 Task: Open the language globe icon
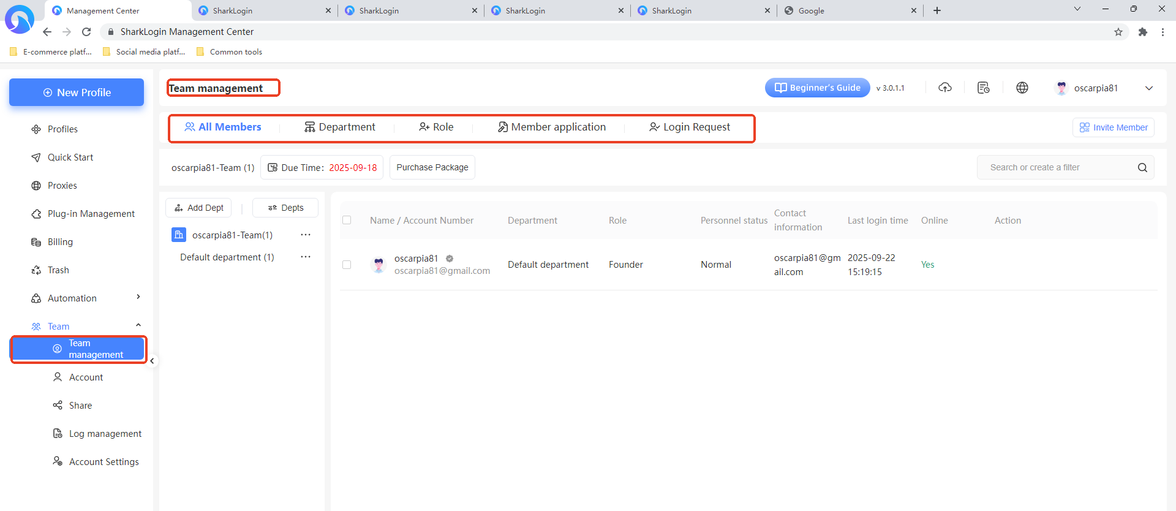[x=1022, y=88]
